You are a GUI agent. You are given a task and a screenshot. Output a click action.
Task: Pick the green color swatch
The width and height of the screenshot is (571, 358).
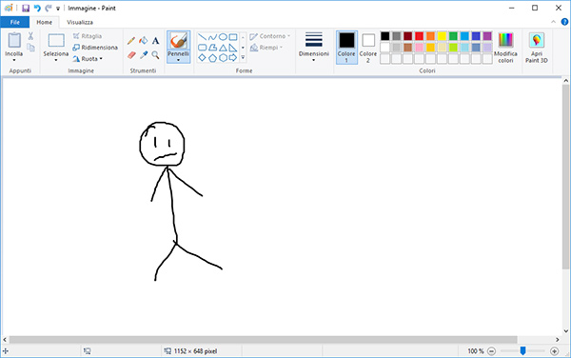tap(453, 36)
